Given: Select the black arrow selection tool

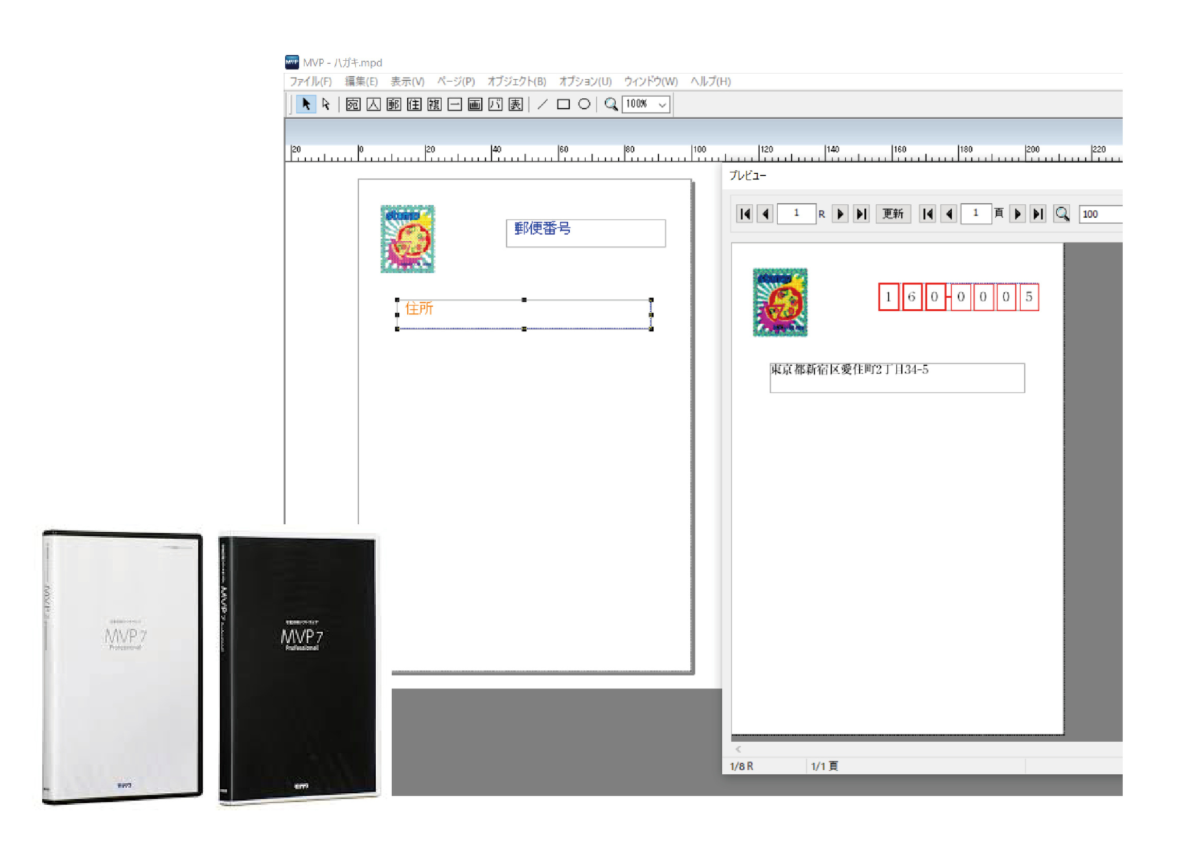Looking at the screenshot, I should tap(306, 104).
